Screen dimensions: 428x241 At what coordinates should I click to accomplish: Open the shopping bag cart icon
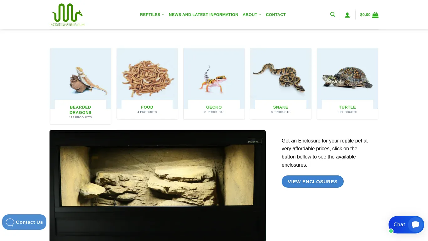(x=375, y=15)
